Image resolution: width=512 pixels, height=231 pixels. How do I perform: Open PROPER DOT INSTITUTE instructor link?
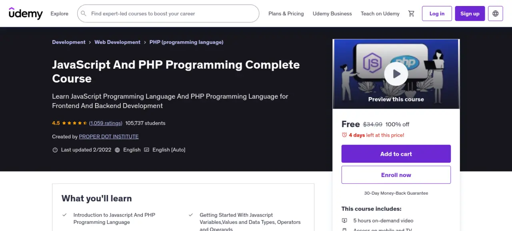coord(109,137)
